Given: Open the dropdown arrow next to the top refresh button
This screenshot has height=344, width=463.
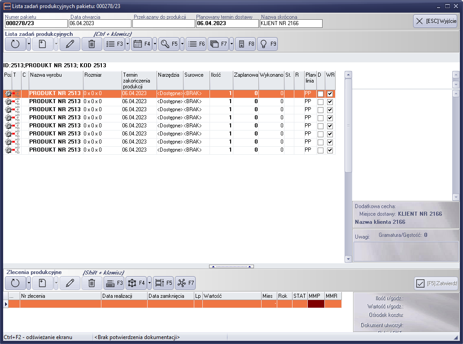Looking at the screenshot, I should (x=29, y=44).
